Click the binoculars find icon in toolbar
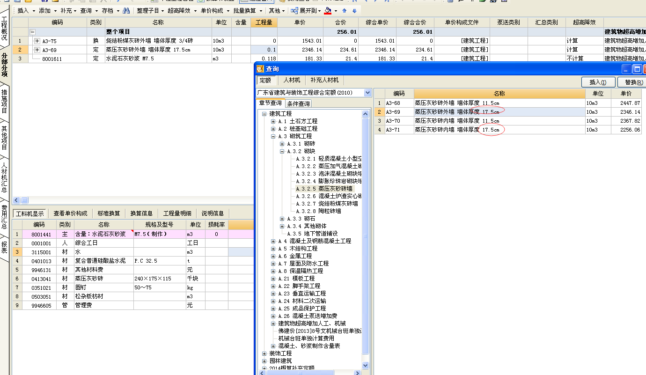Image resolution: width=646 pixels, height=375 pixels. tap(126, 10)
